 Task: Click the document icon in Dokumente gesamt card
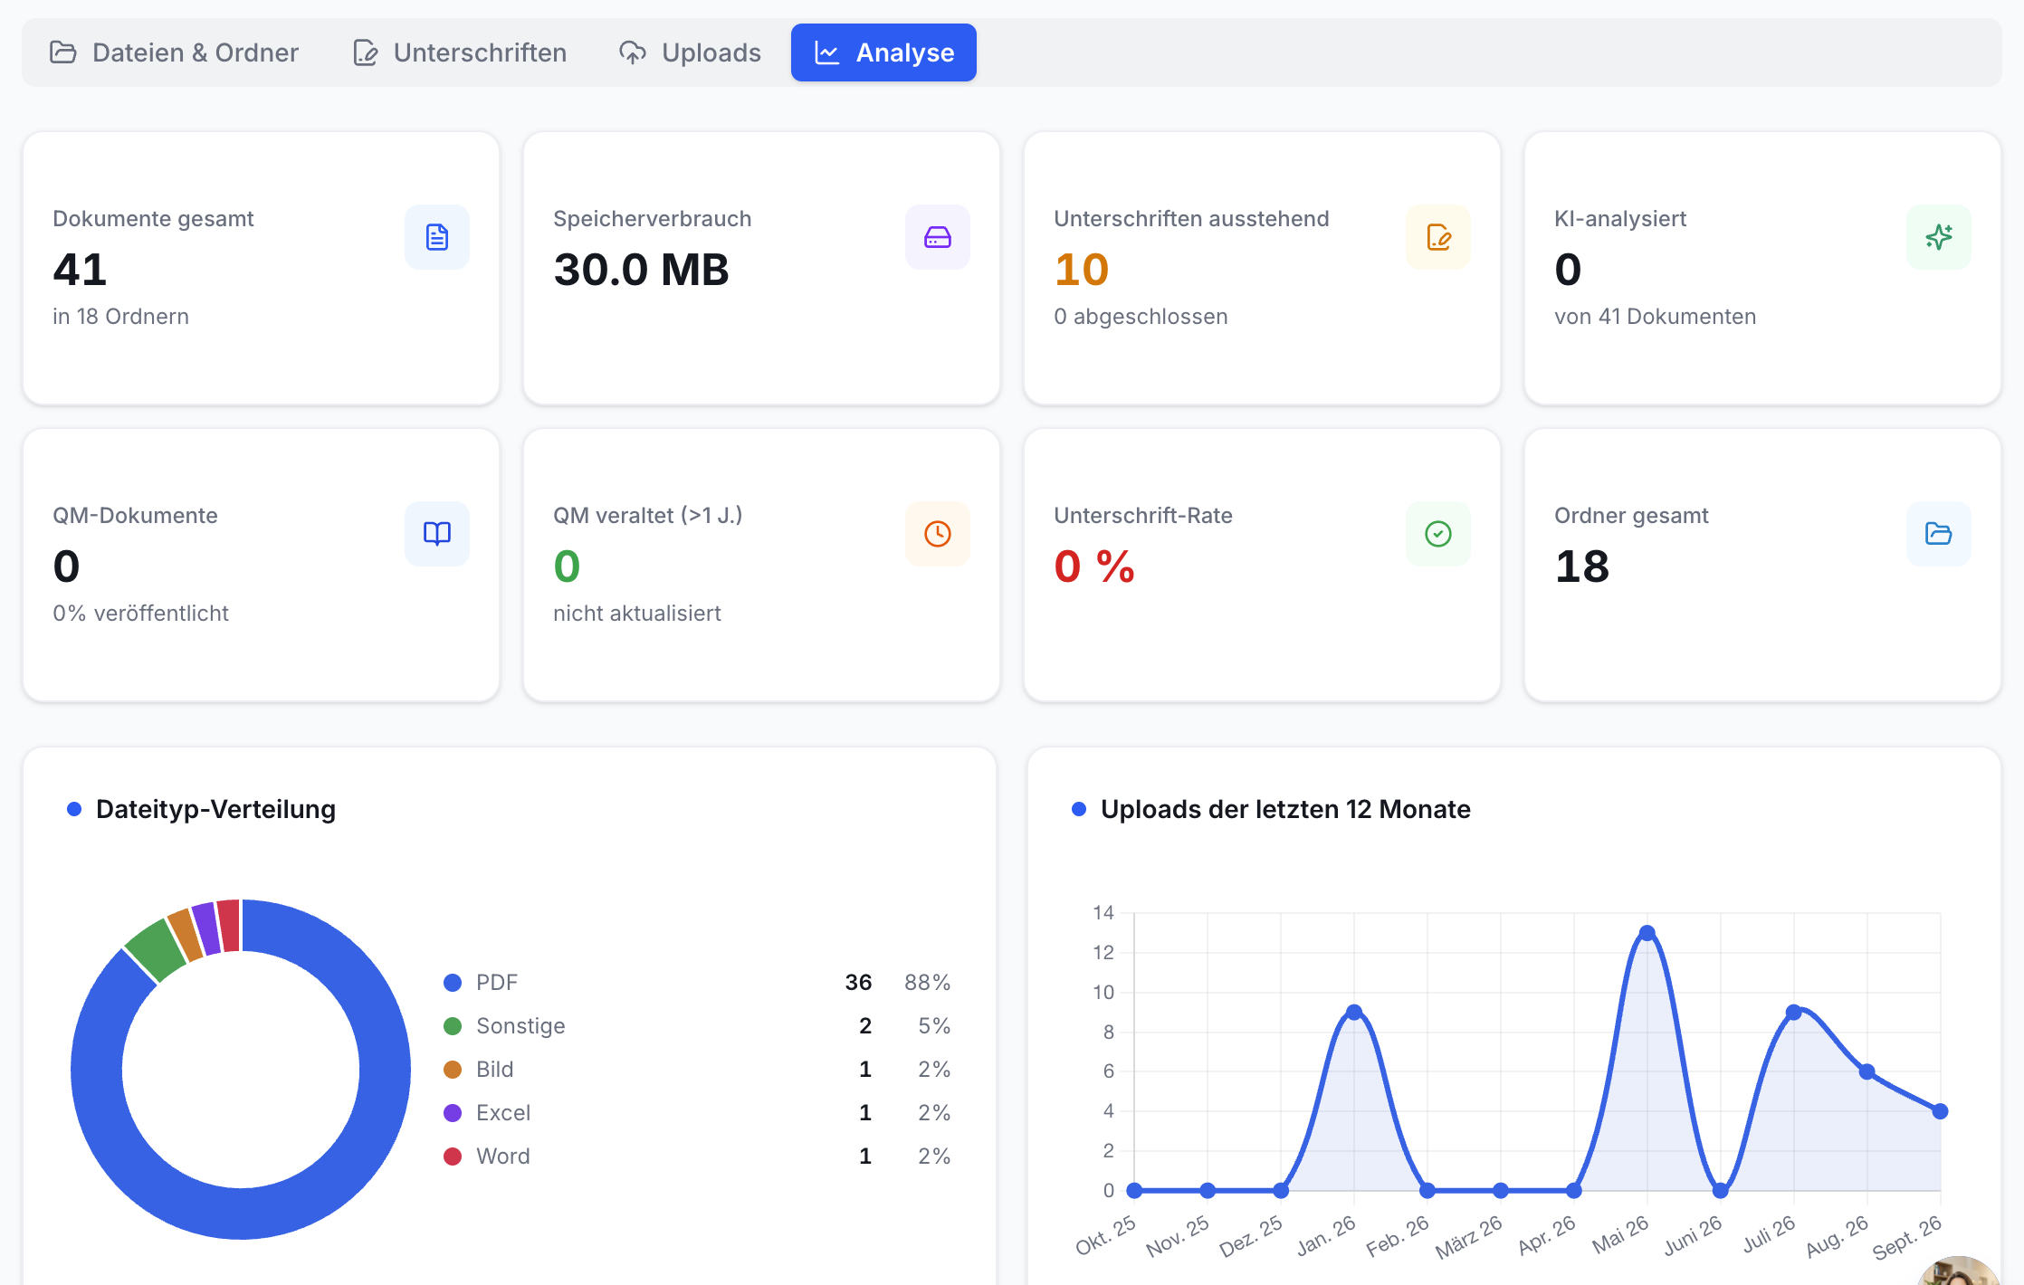click(437, 237)
